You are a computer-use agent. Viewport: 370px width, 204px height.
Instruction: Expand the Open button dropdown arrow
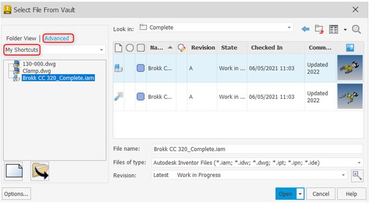click(x=300, y=194)
